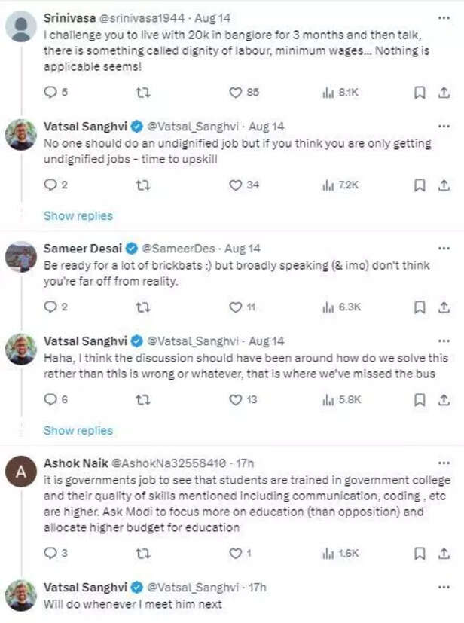Show replies under 'time to upskill' tweet

pyautogui.click(x=78, y=216)
